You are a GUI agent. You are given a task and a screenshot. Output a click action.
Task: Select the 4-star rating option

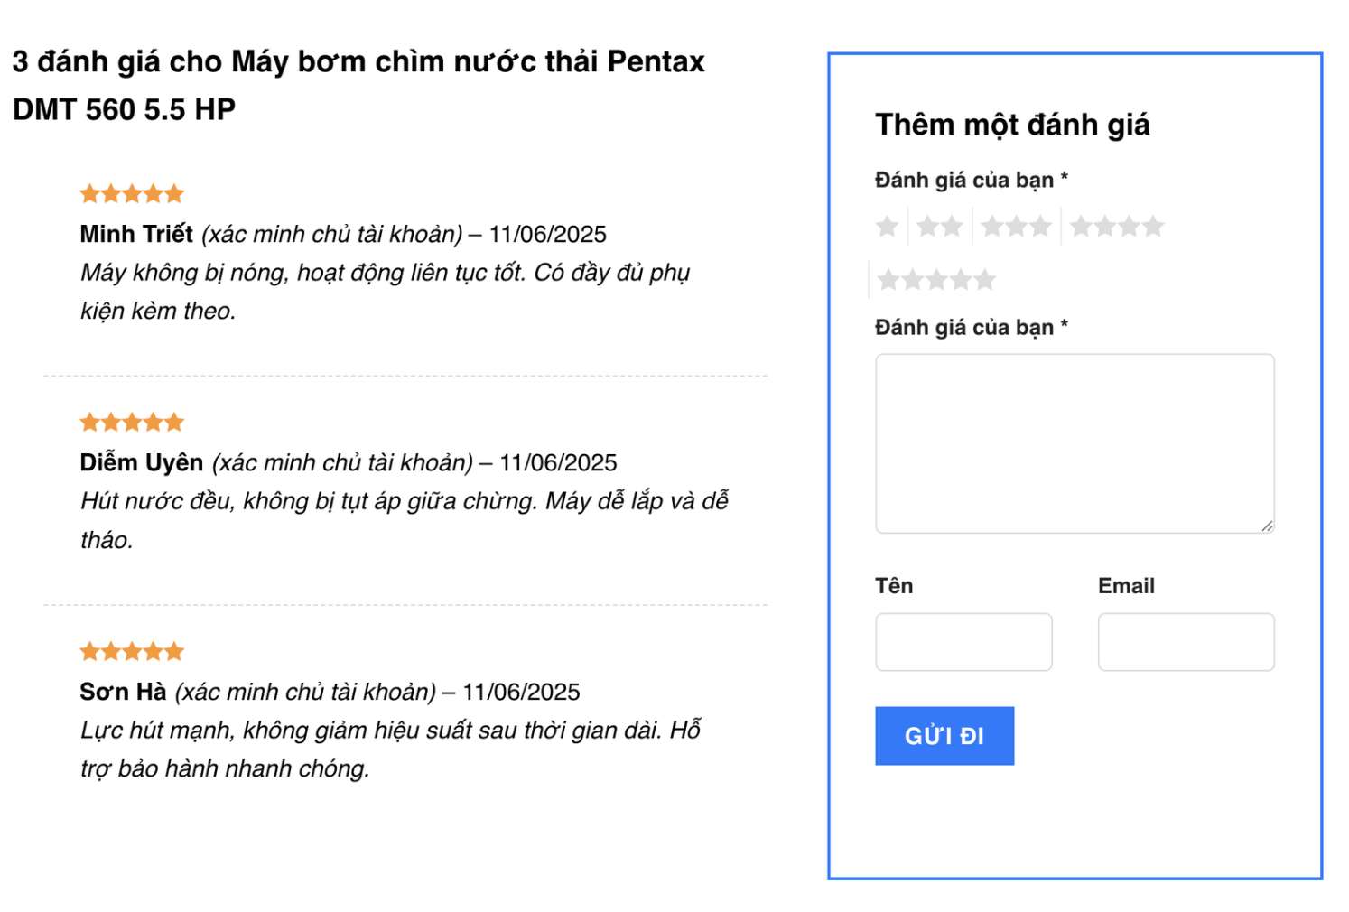(1117, 226)
